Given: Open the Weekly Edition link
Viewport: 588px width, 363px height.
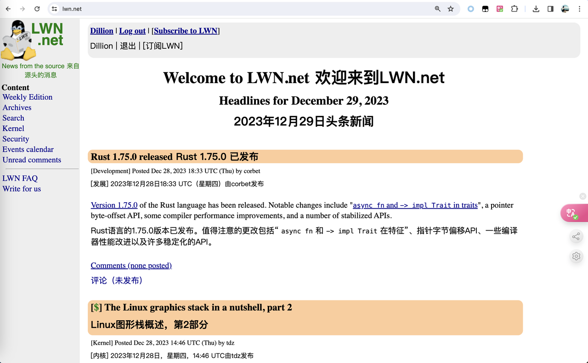Looking at the screenshot, I should 27,97.
